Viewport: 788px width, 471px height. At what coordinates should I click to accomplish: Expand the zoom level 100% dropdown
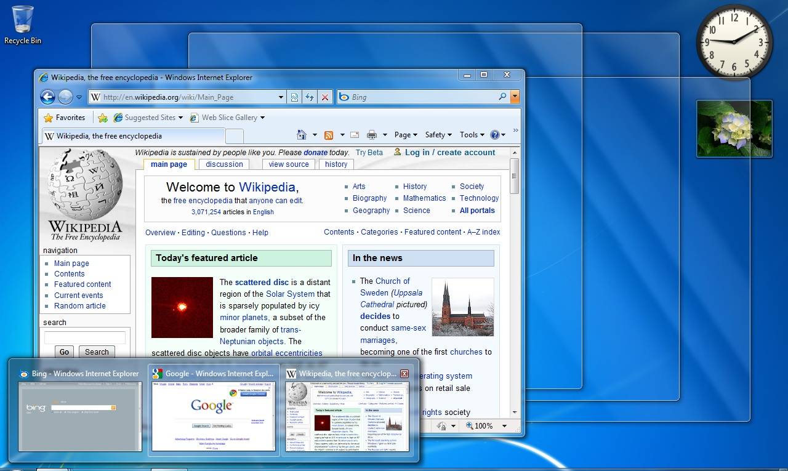point(504,425)
